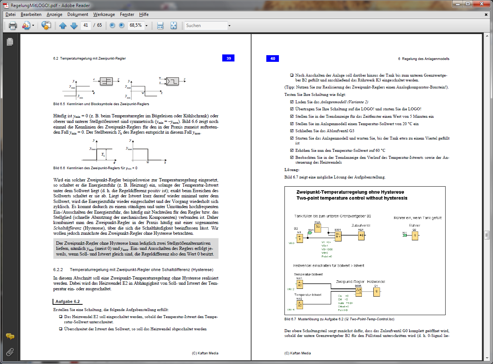Click the scrollbar down arrow

pyautogui.click(x=487, y=358)
